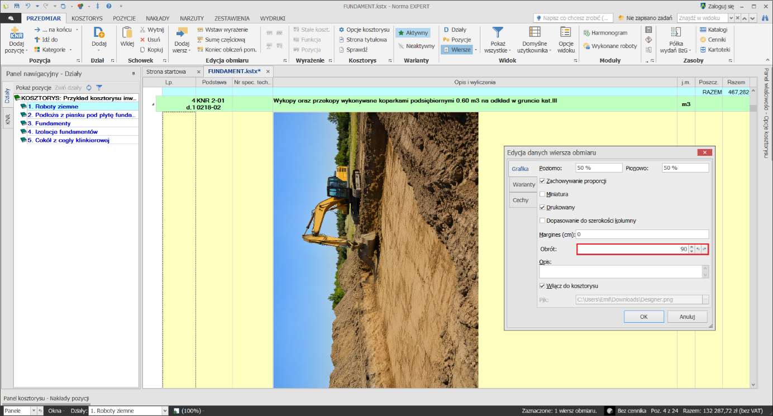This screenshot has height=416, width=773.
Task: Click the Usuń delete icon
Action: pyautogui.click(x=142, y=40)
